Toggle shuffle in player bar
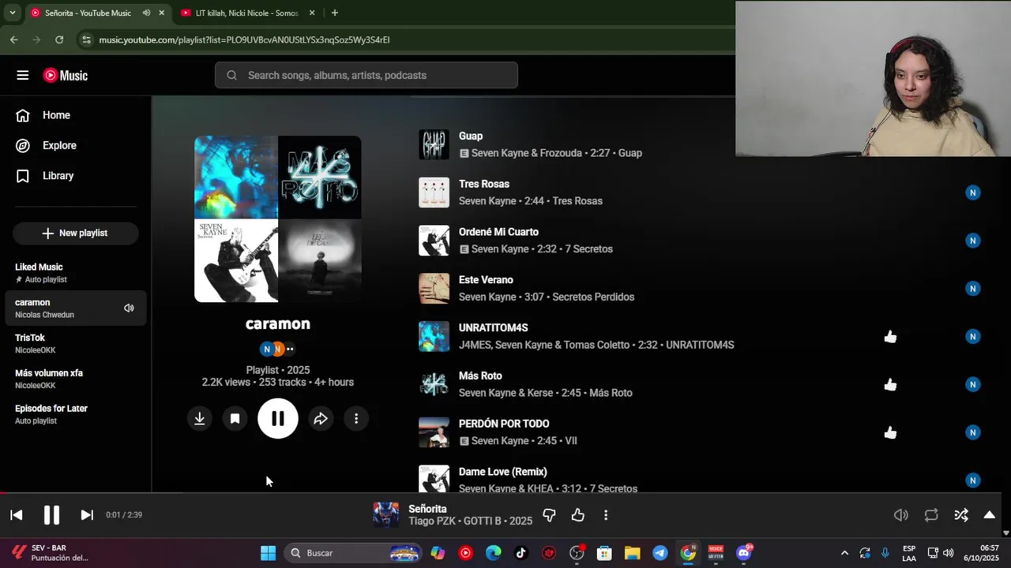Screen dimensions: 1011x568 coord(961,515)
